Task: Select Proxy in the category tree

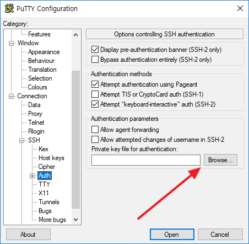Action: coord(35,114)
